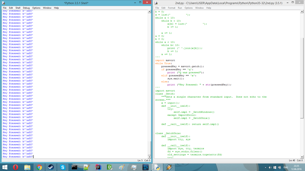Image resolution: width=305 pixels, height=171 pixels.
Task: Launch IntelliJ IDEA from taskbar
Action: click(x=98, y=167)
